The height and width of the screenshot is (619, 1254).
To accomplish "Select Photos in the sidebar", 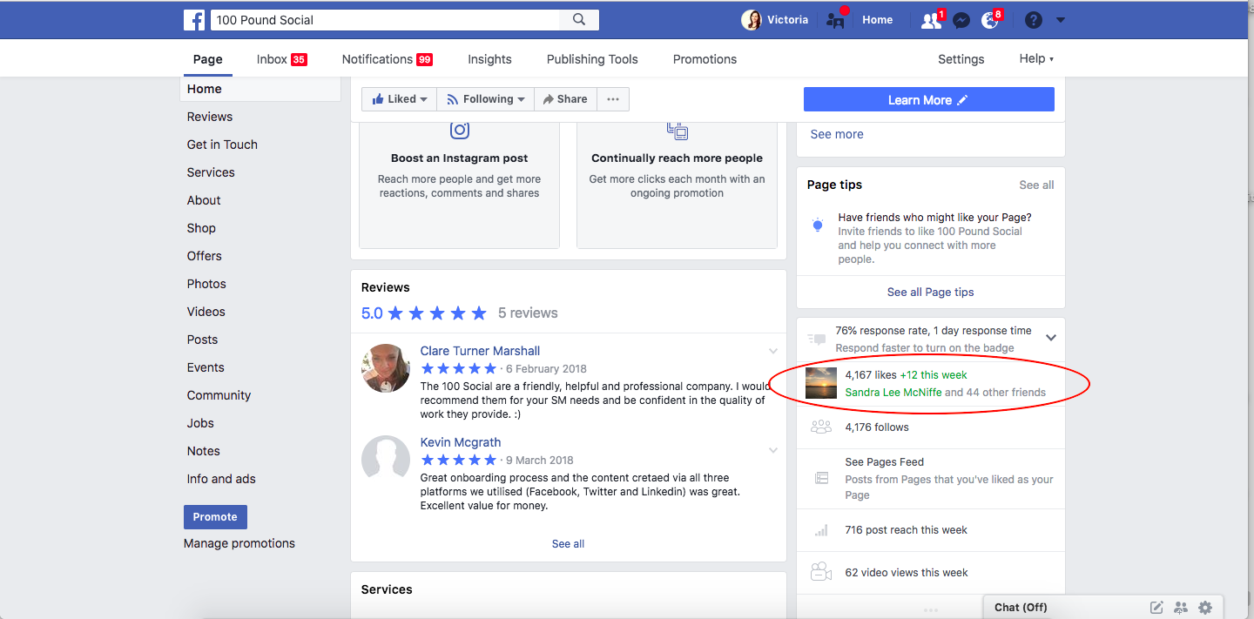I will coord(206,284).
